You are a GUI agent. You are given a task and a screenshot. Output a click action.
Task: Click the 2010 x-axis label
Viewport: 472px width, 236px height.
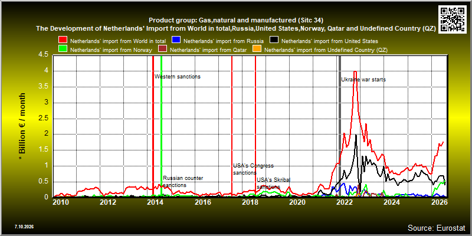61,202
